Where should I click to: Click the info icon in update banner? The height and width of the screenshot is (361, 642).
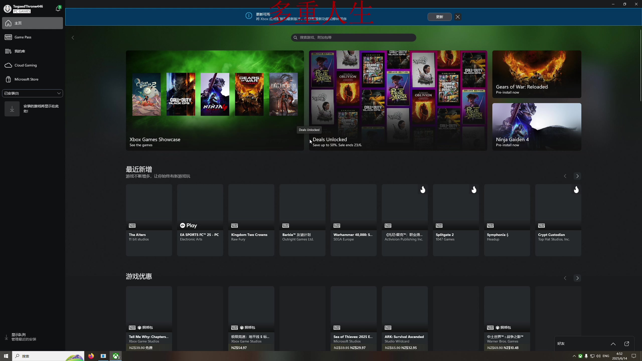(249, 16)
